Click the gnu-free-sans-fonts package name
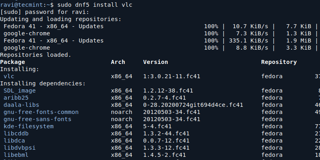 [x=37, y=119]
